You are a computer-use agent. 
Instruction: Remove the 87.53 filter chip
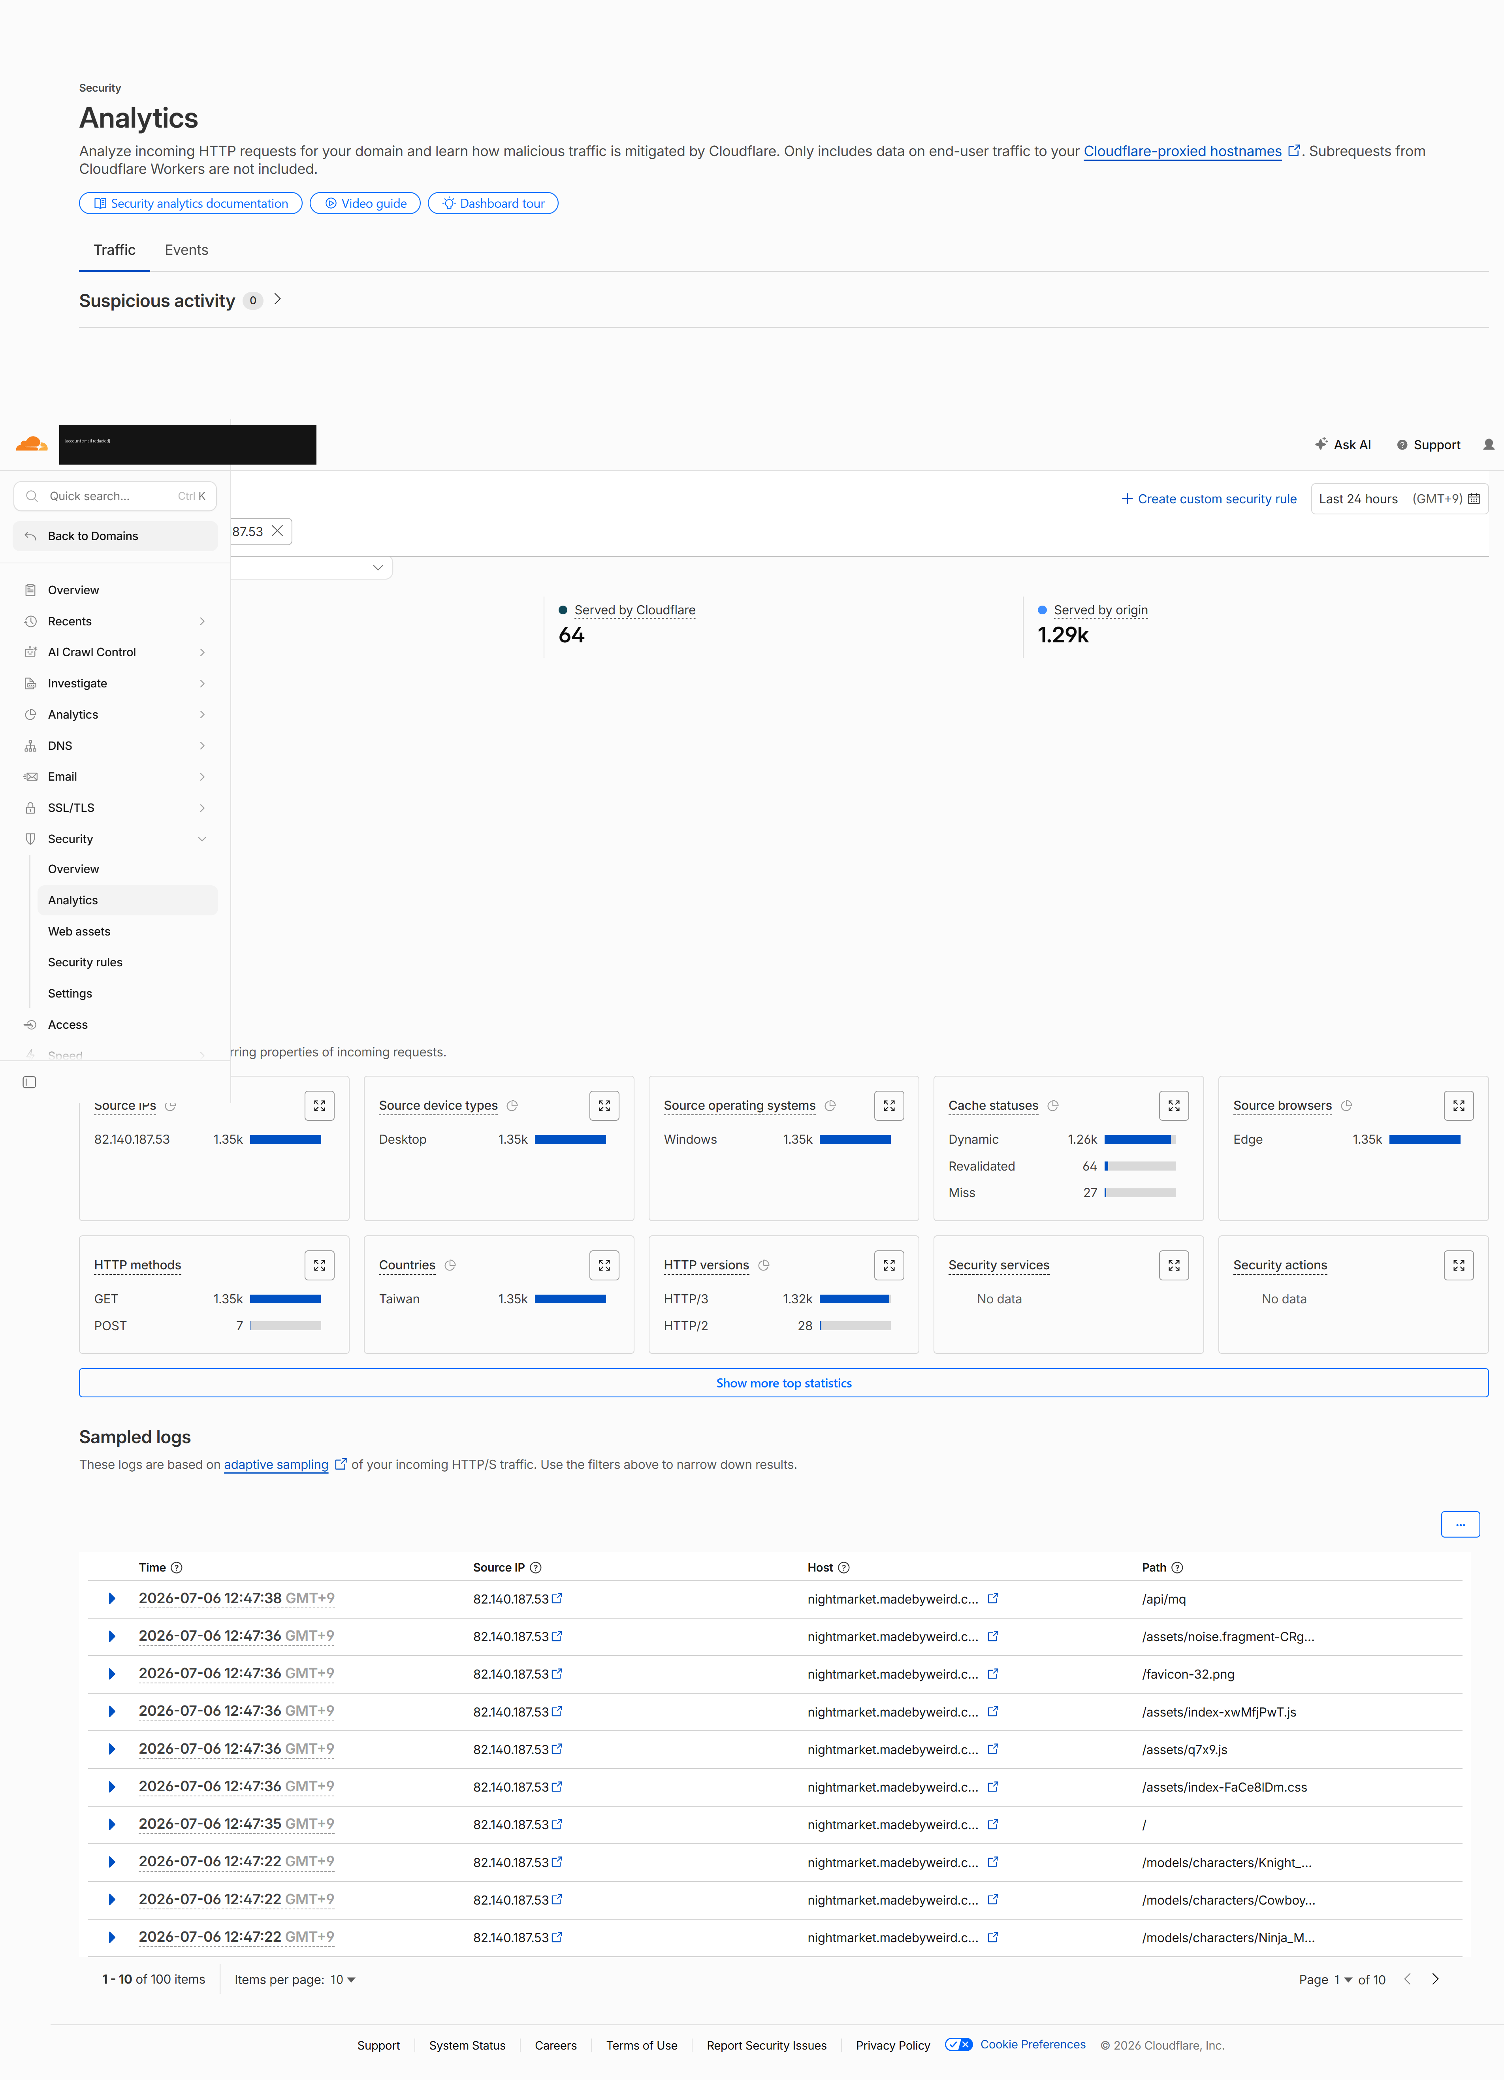277,531
